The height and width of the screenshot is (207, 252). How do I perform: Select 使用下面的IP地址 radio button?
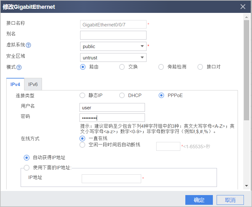[27, 168]
